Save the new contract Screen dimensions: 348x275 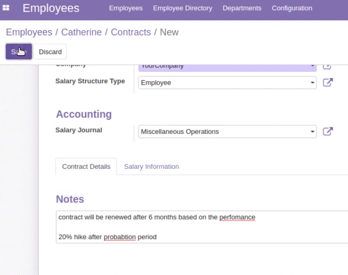(19, 52)
